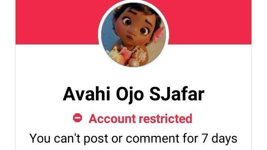
Task: Click the word 'Account' in the red status
Action: tap(112, 119)
